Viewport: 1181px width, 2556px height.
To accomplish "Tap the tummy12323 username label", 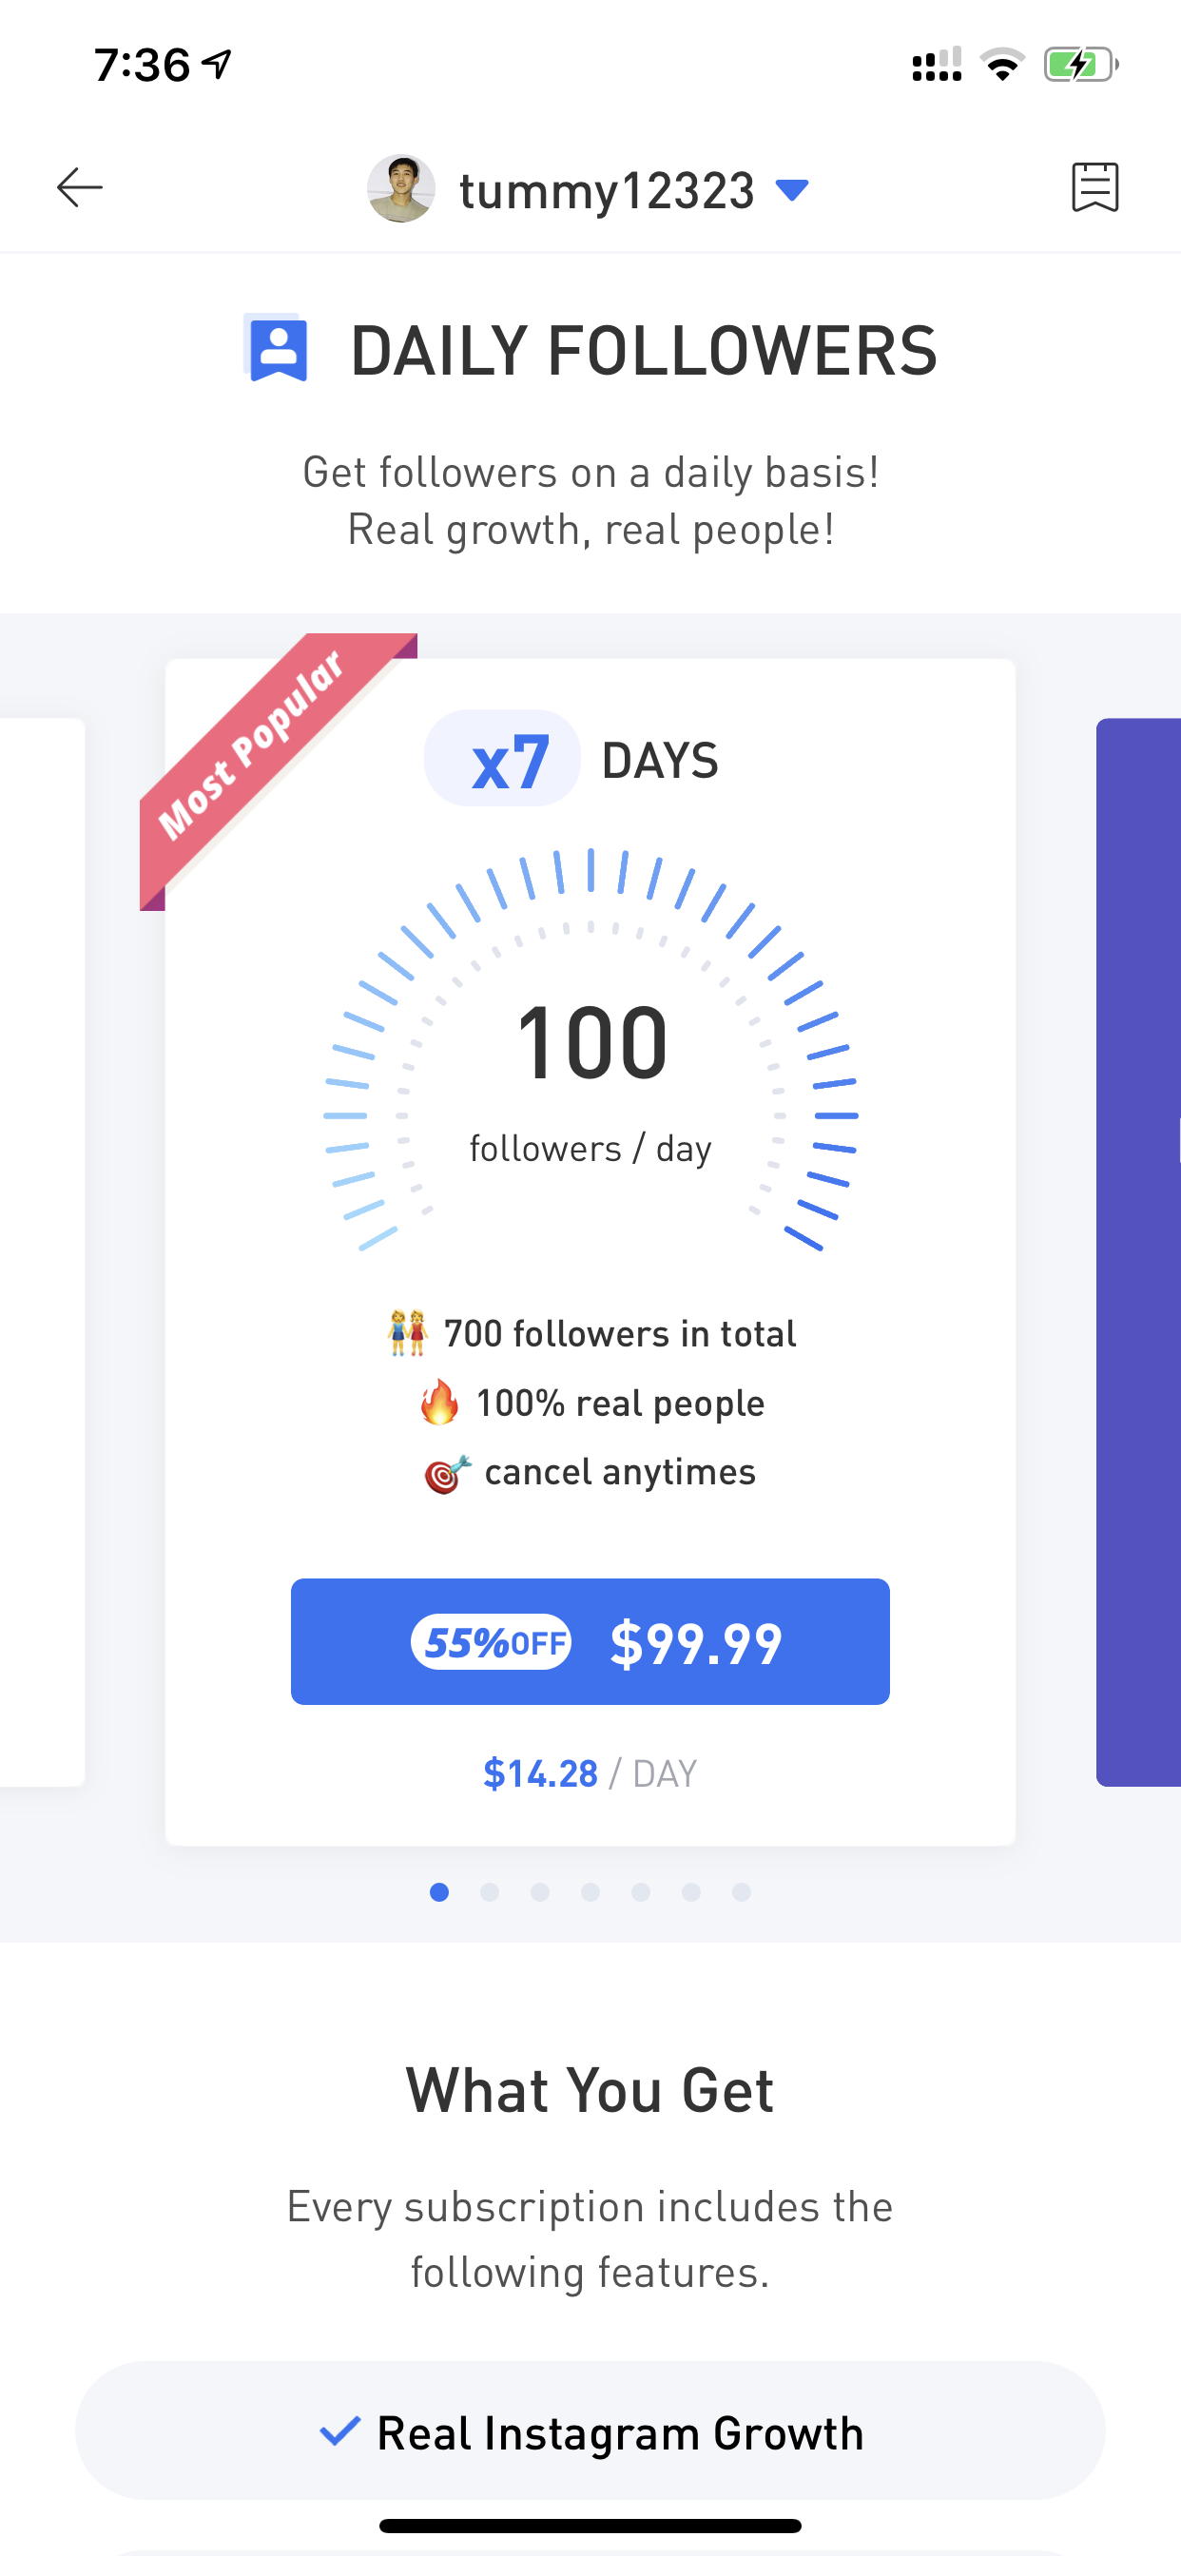I will pyautogui.click(x=607, y=190).
